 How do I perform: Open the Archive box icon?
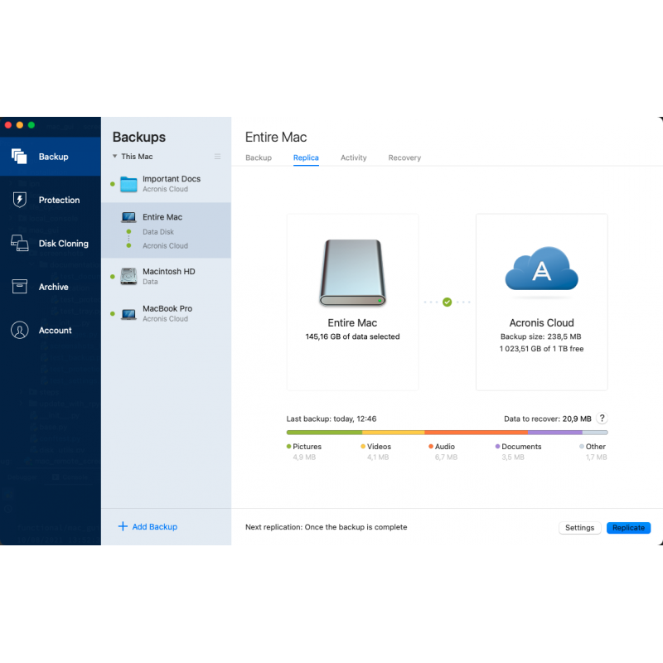(x=20, y=287)
